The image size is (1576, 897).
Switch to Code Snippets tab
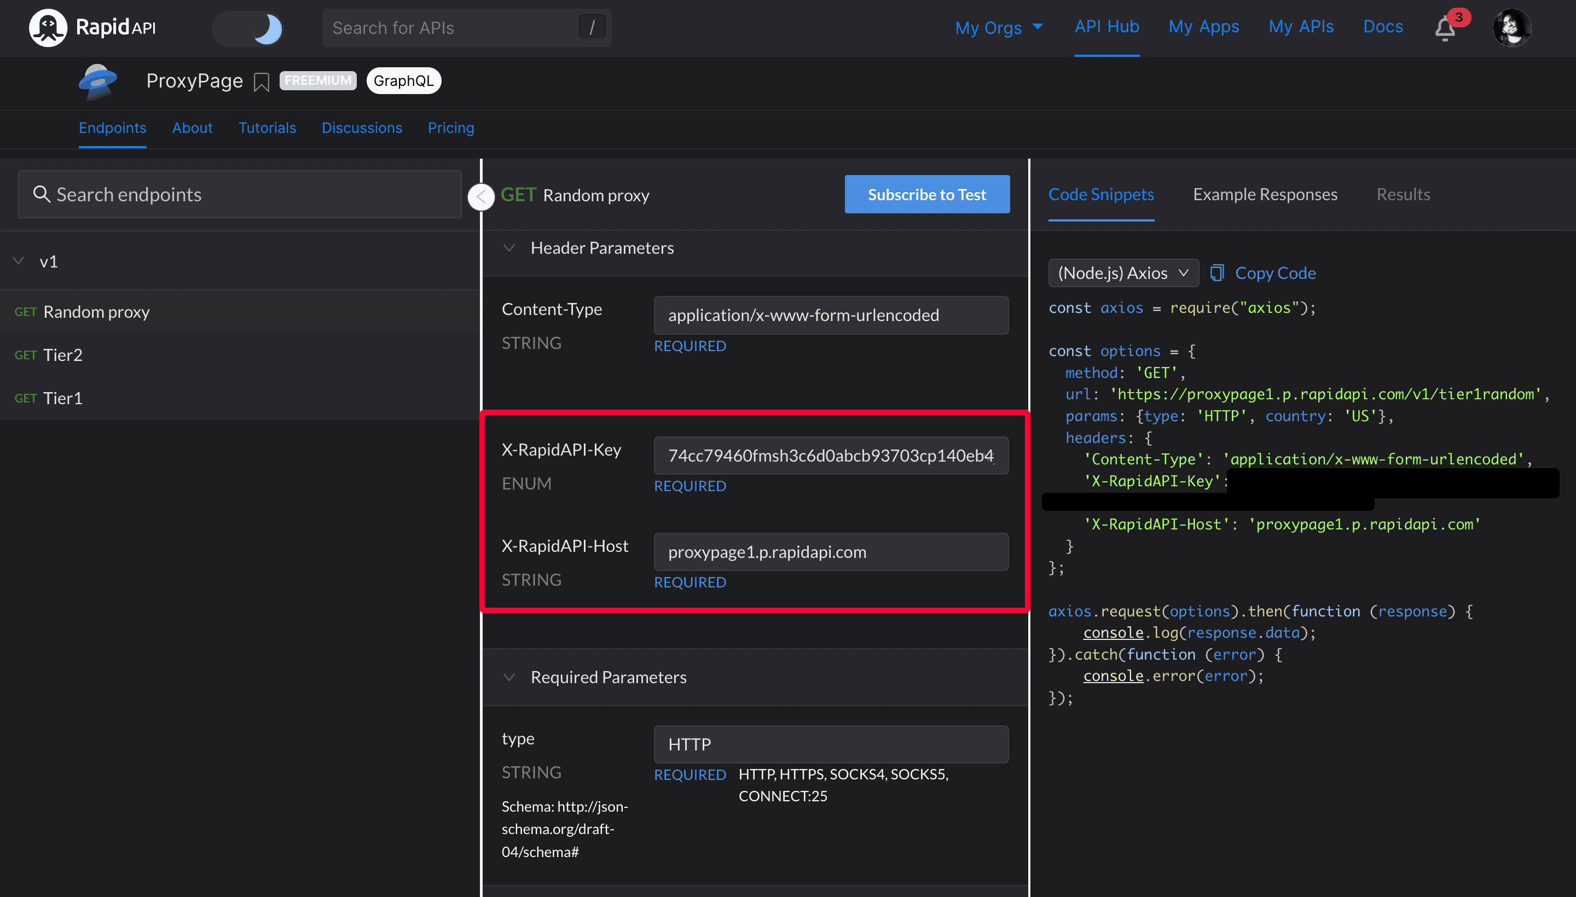pos(1101,194)
